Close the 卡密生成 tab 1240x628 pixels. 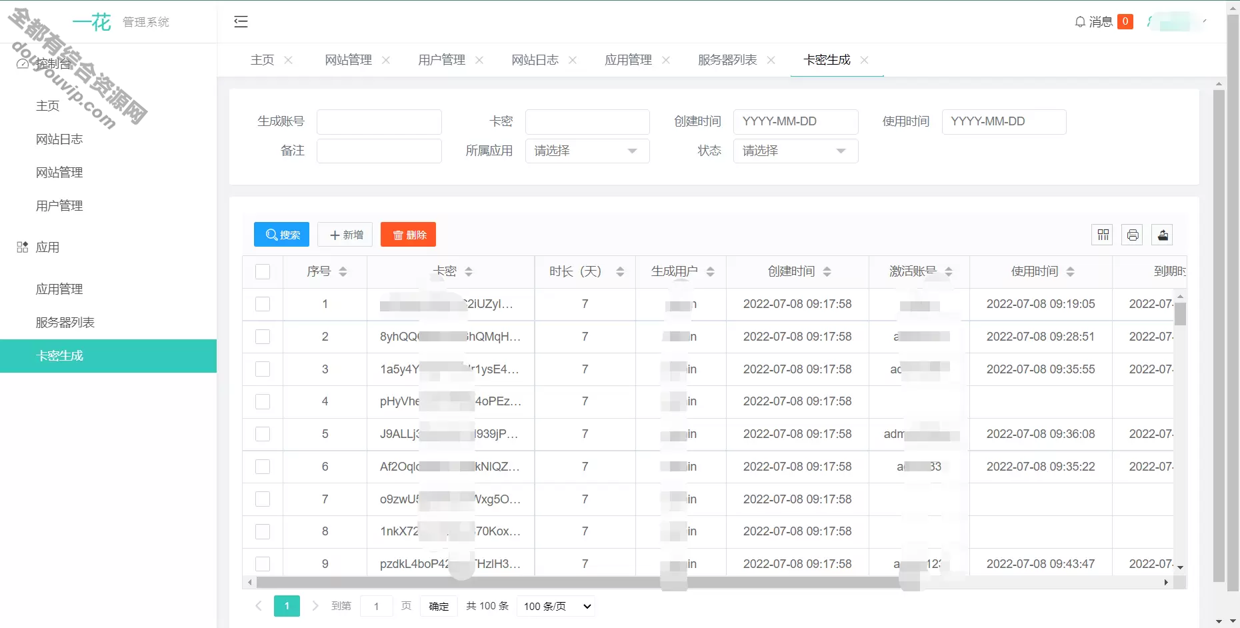click(865, 60)
